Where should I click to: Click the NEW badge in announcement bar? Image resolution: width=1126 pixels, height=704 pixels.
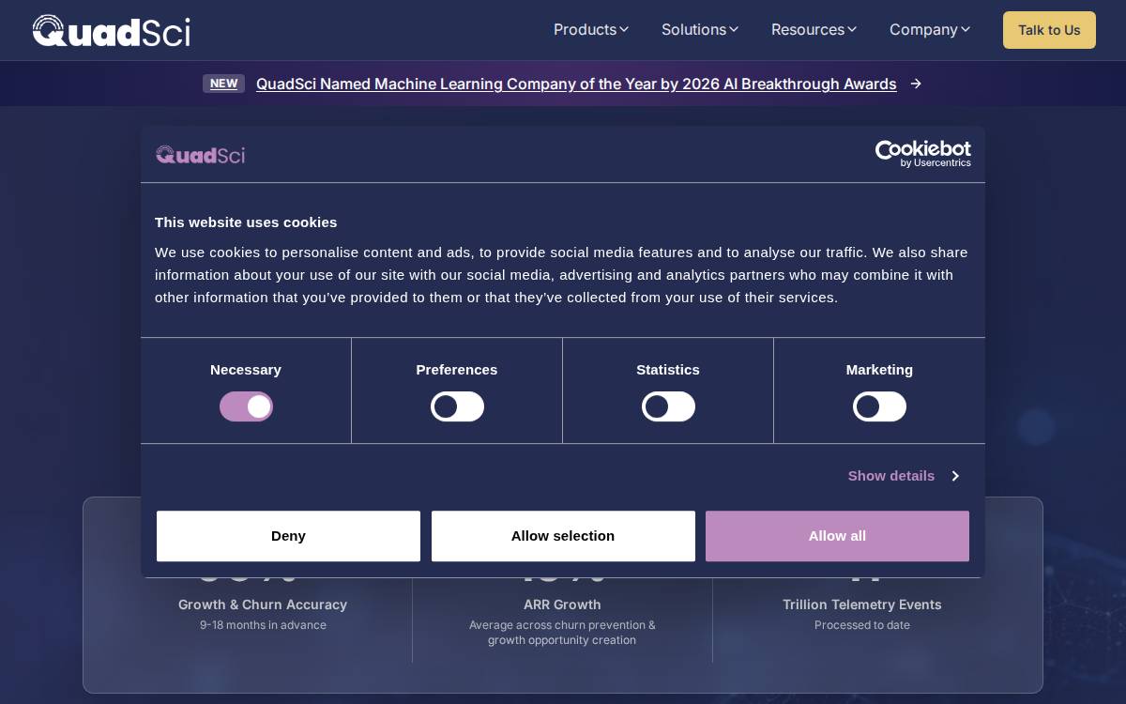point(223,84)
